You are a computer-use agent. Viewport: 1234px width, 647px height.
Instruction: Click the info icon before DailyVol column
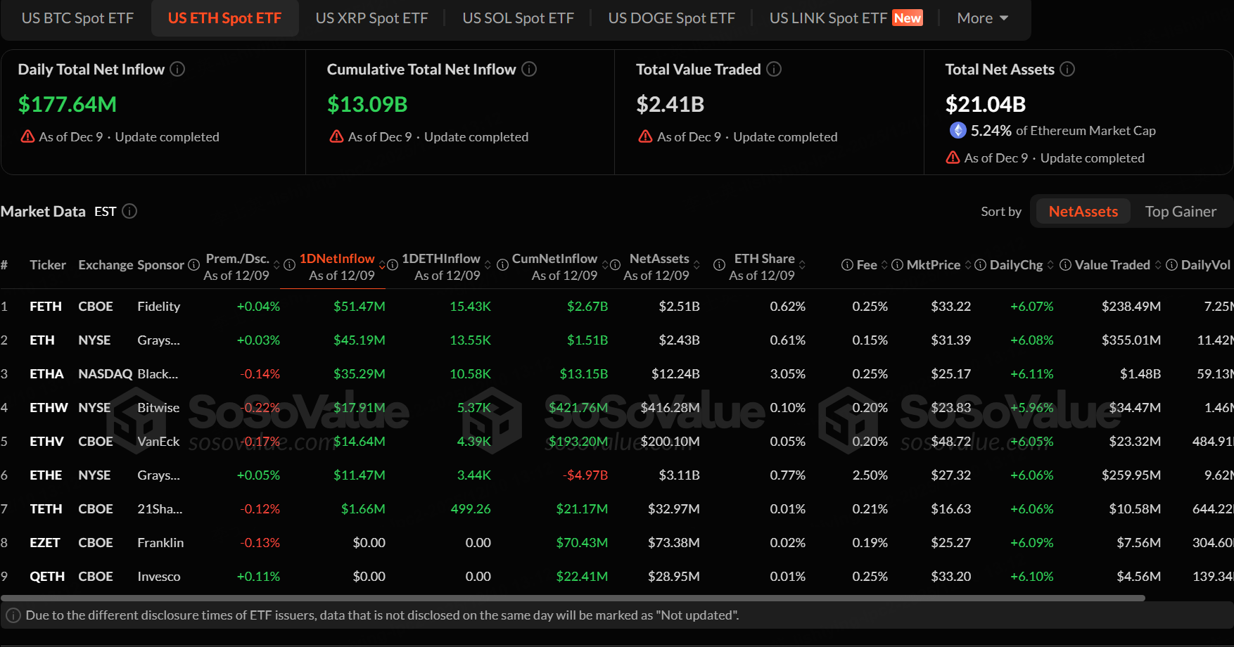tap(1171, 265)
